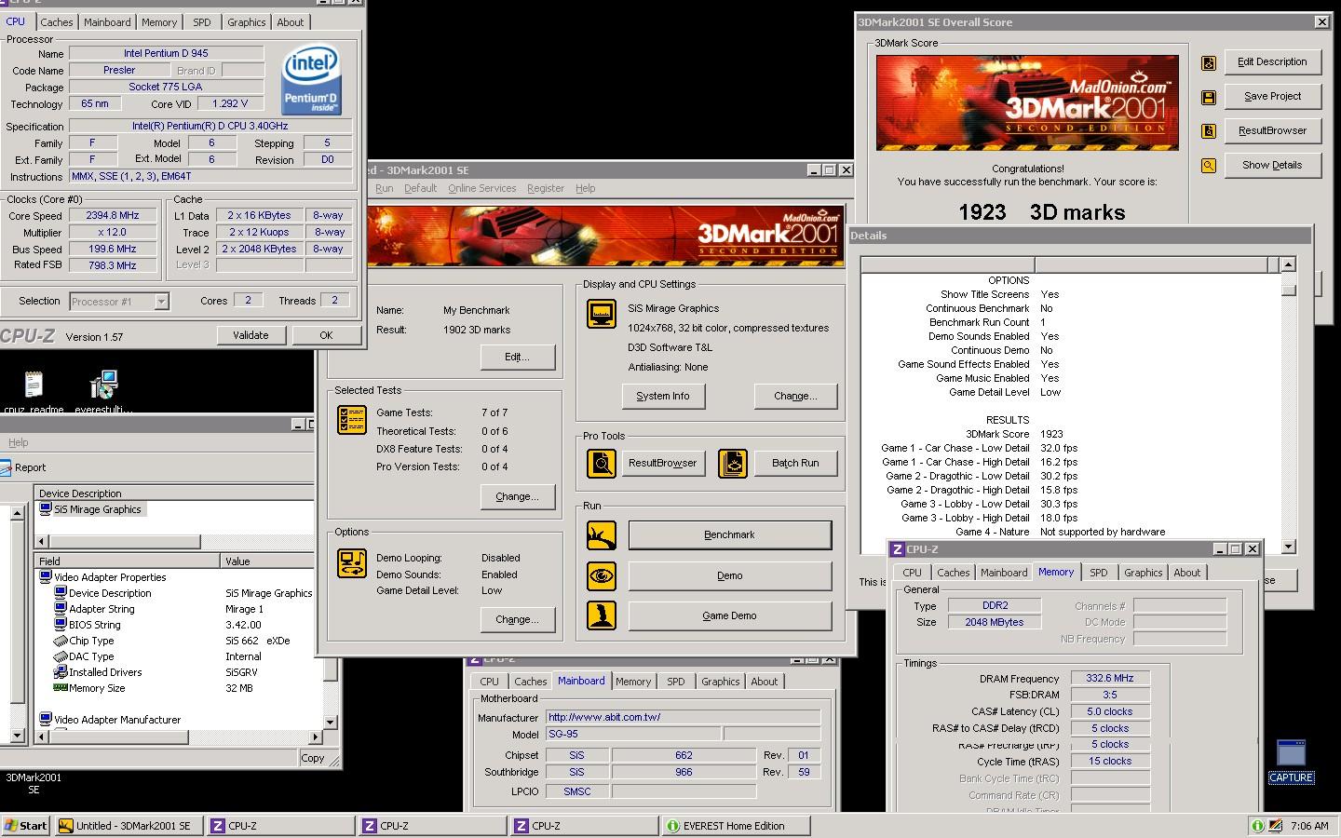Viewport: 1341px width, 838px height.
Task: Click OK button in CPU-Z
Action: point(326,335)
